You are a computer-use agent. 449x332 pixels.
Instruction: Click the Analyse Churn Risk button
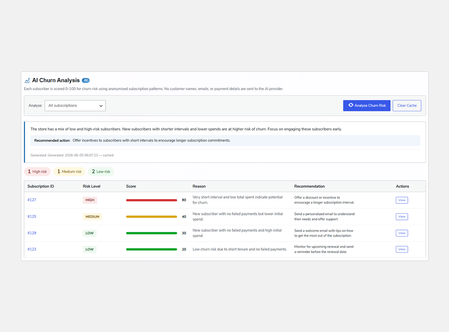pyautogui.click(x=367, y=105)
